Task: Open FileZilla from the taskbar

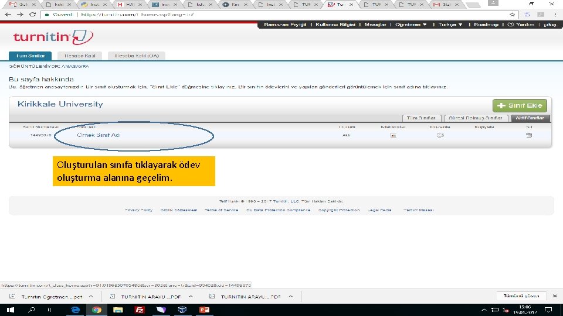Action: click(x=140, y=310)
